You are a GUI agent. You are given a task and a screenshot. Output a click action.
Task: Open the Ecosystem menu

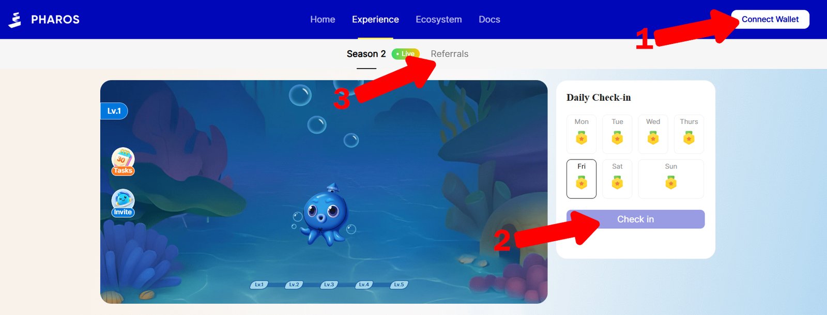tap(439, 20)
